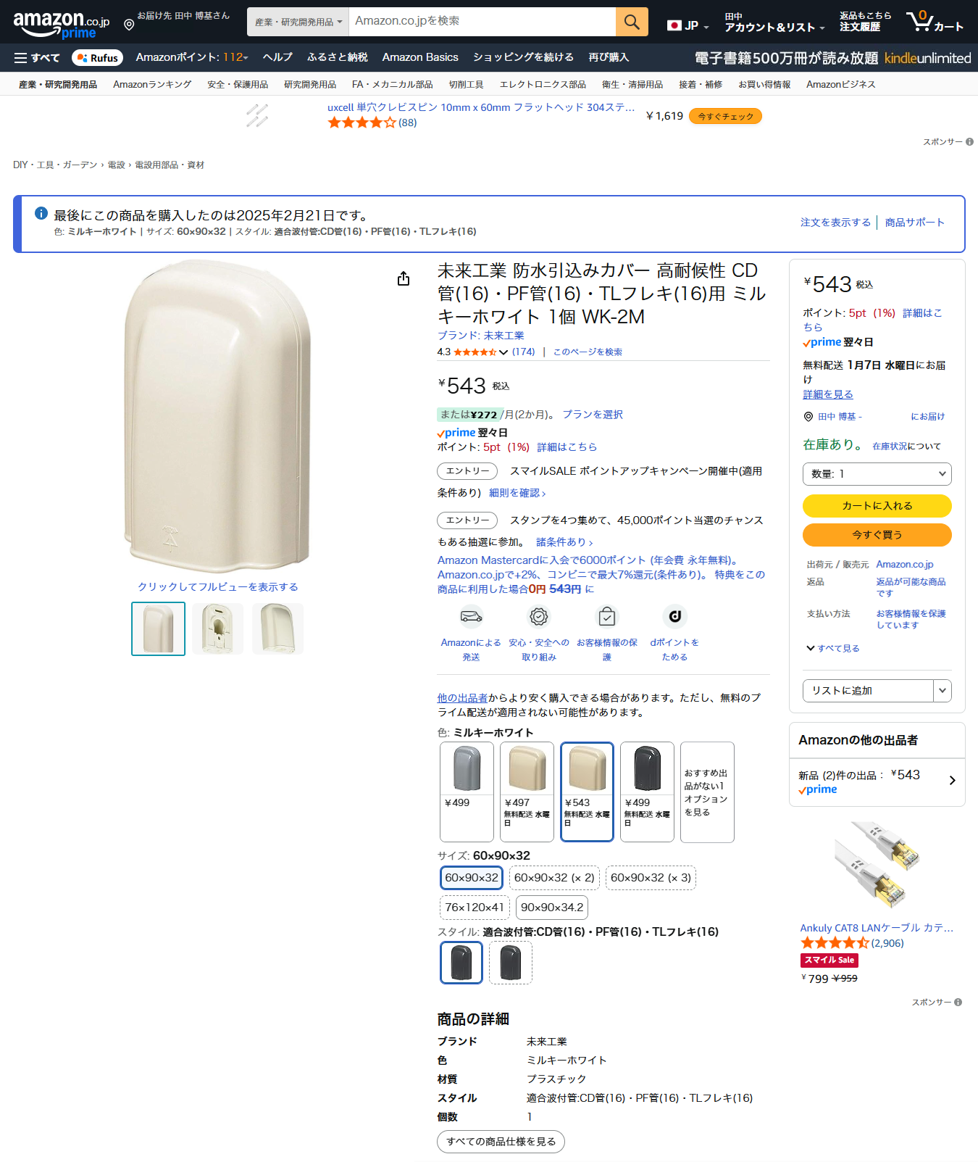Choose the 60×90×32 (× 2) size
This screenshot has width=978, height=1162.
coord(554,878)
